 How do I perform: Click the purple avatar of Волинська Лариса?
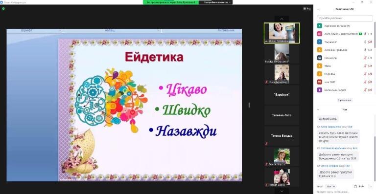319,90
